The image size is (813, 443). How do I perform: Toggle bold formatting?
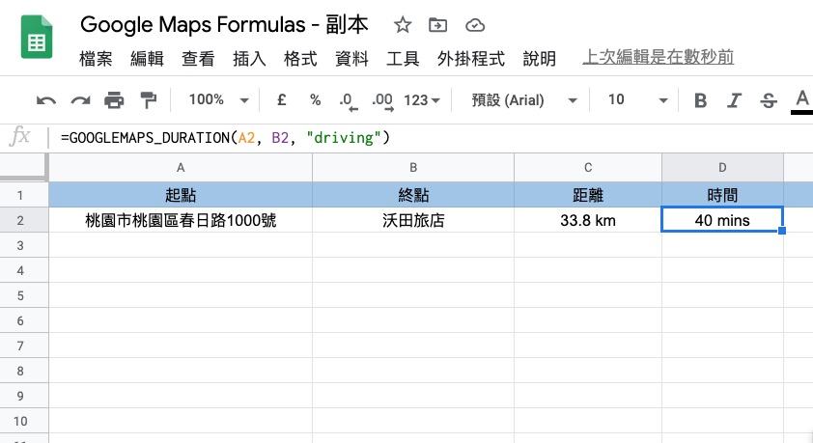click(701, 100)
